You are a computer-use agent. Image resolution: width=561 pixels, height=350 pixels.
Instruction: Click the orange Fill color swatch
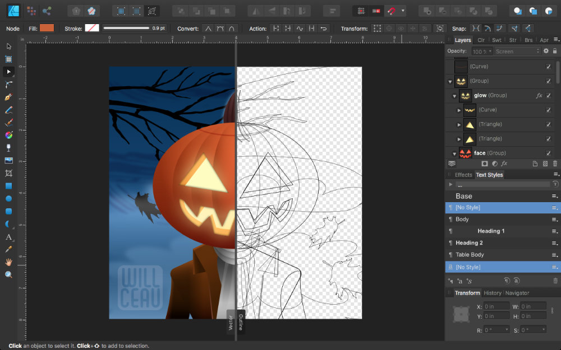(x=47, y=28)
